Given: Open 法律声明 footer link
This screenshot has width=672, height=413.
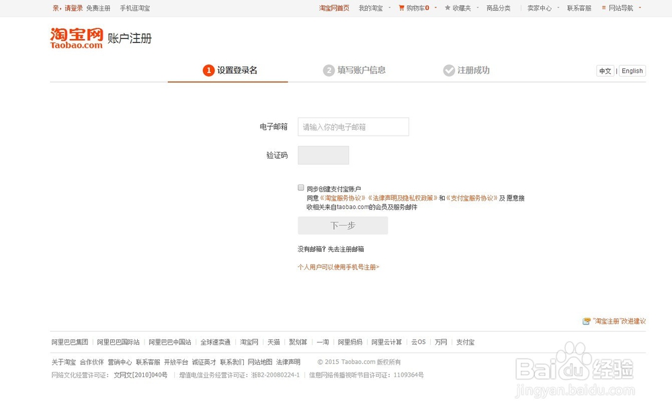Looking at the screenshot, I should coord(288,362).
